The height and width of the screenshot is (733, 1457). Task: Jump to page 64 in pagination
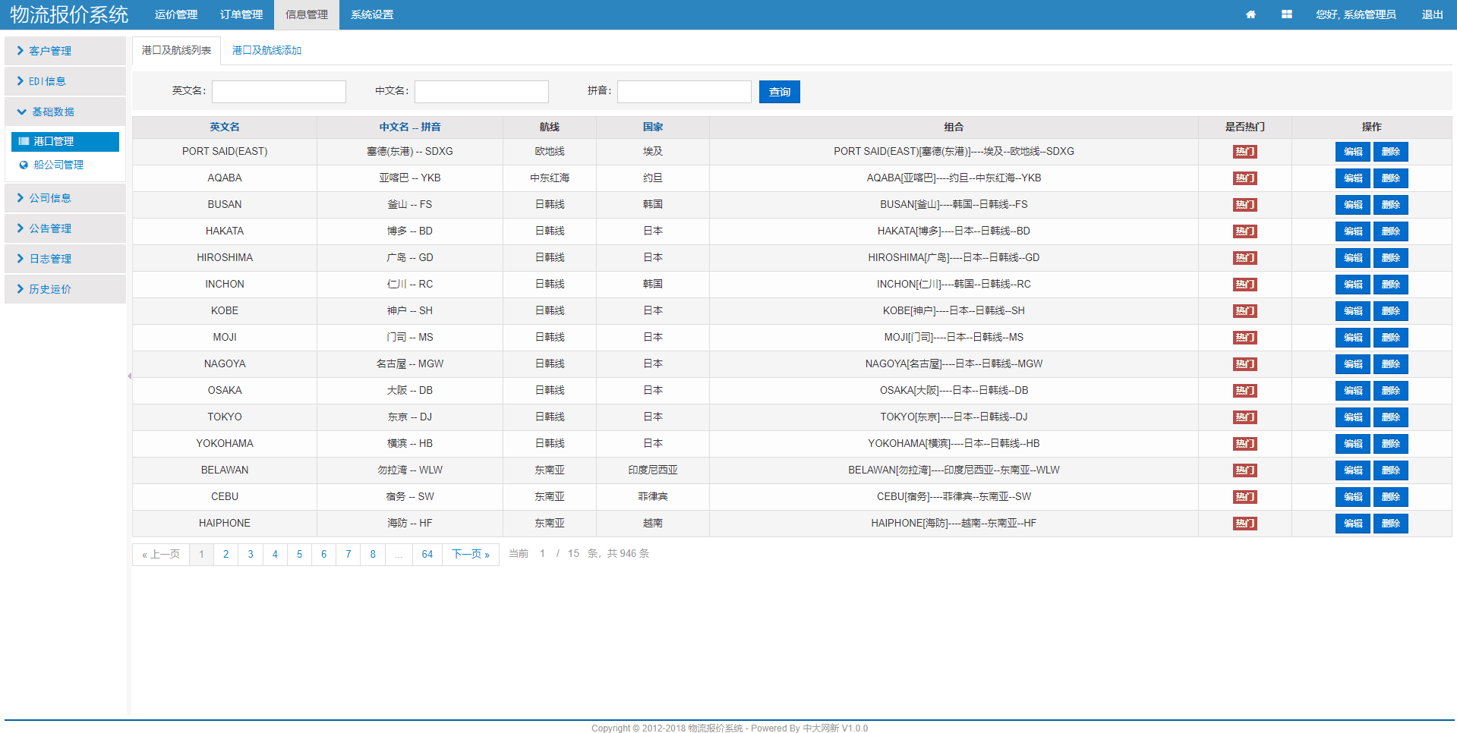427,554
